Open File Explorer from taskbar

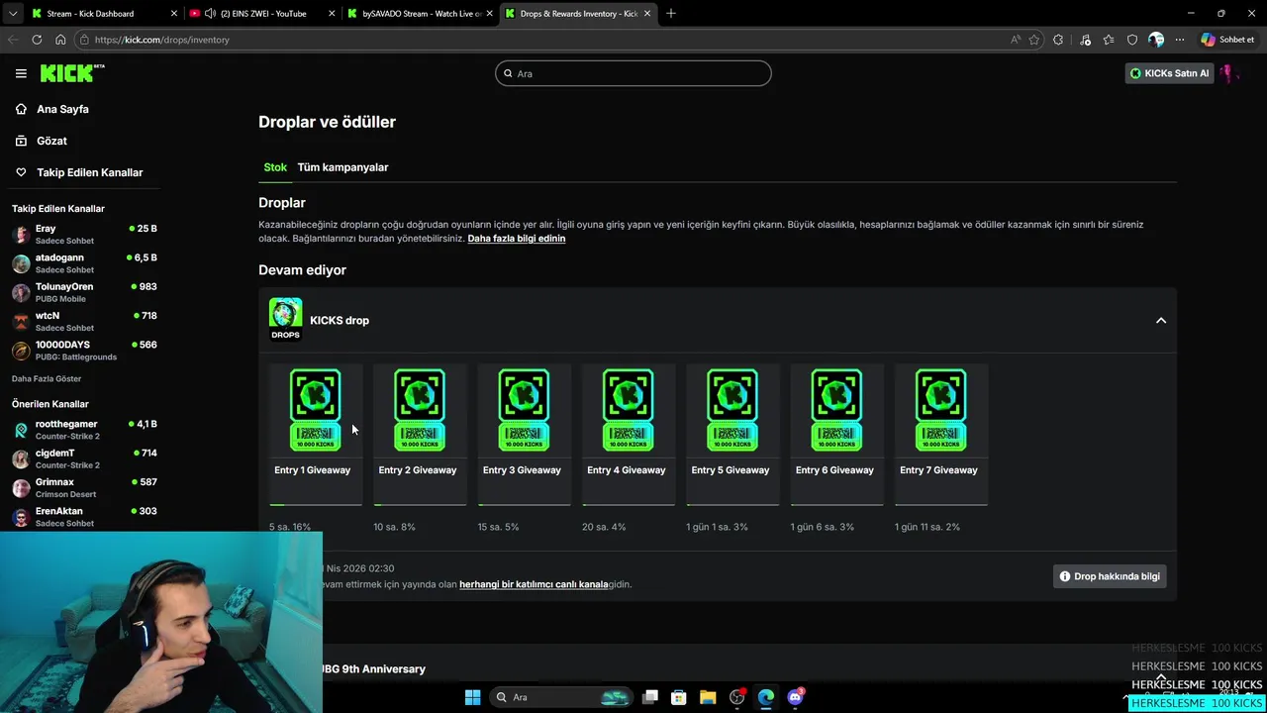(708, 697)
